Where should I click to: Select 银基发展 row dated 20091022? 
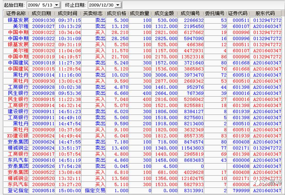(142, 44)
